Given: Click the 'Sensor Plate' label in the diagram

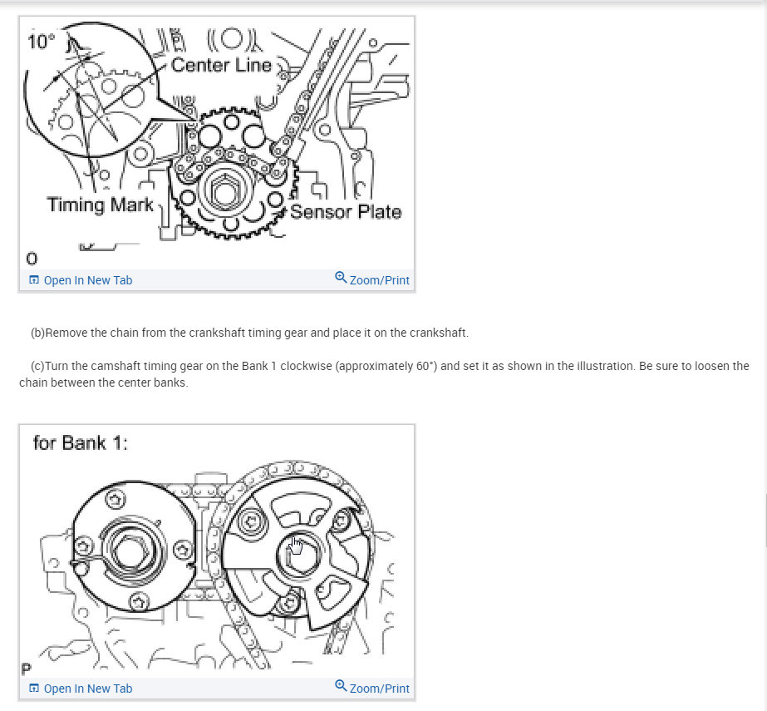Looking at the screenshot, I should (346, 211).
